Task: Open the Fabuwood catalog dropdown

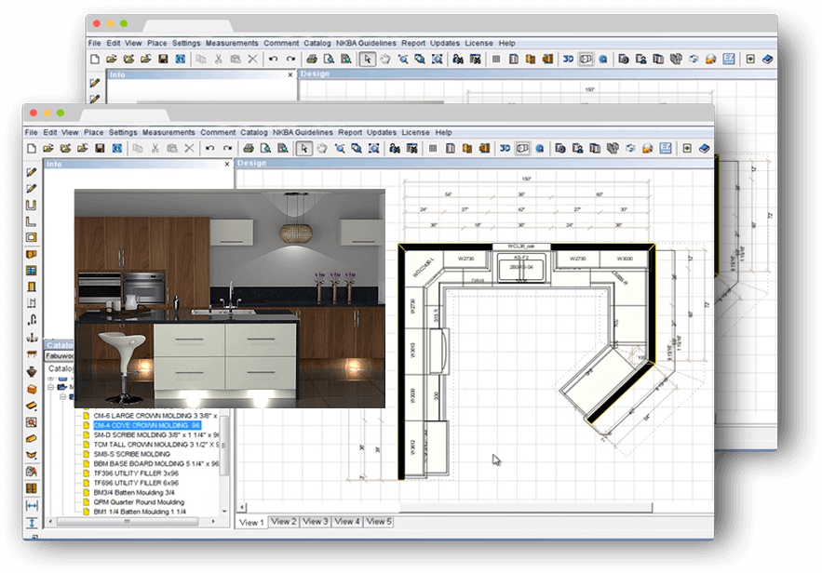Action: (x=61, y=355)
